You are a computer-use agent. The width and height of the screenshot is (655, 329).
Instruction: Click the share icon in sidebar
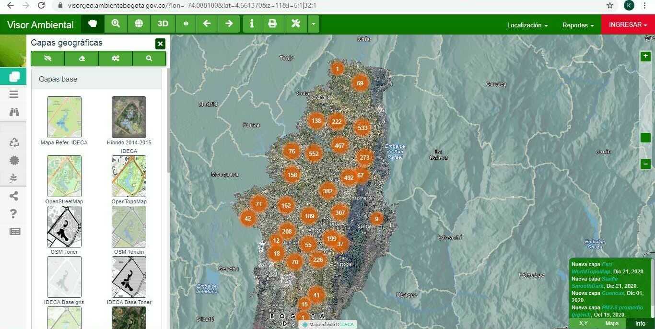pyautogui.click(x=14, y=196)
